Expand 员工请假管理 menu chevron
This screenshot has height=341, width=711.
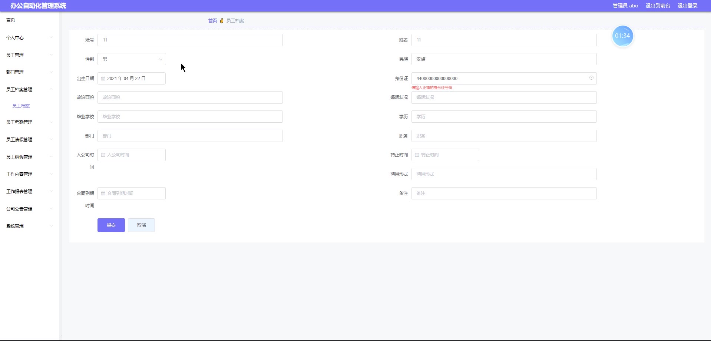(51, 139)
